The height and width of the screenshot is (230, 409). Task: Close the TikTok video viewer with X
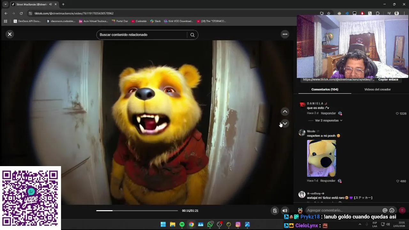(10, 34)
